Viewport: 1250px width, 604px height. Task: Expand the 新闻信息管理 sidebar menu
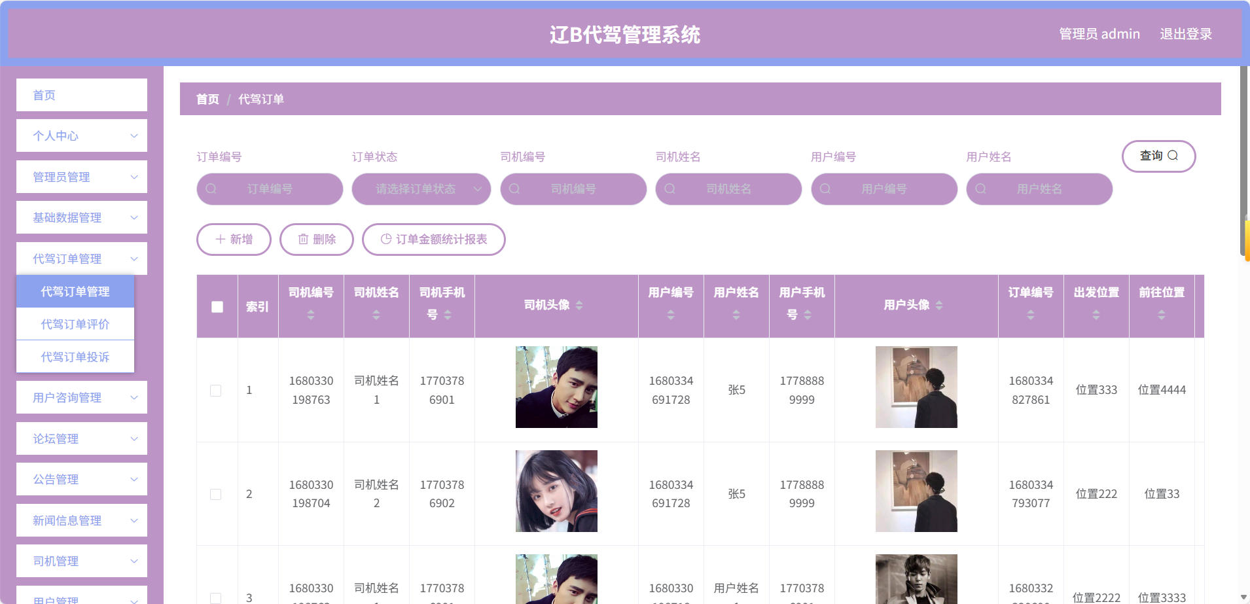82,520
